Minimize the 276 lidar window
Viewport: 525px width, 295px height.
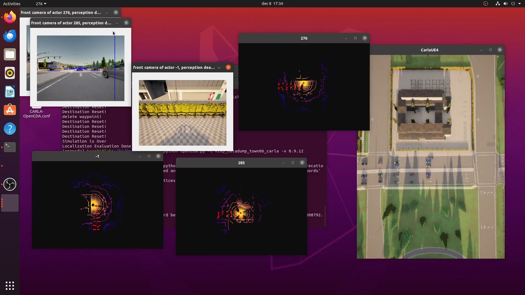(x=346, y=38)
